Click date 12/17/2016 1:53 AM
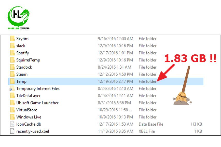The image size is (221, 147). click(x=116, y=124)
